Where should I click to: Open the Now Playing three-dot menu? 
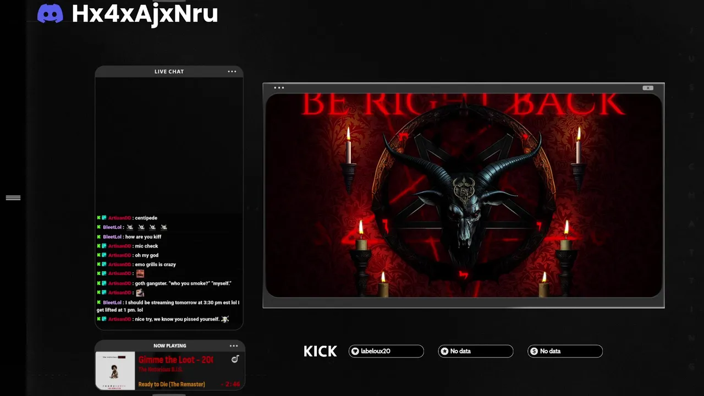pyautogui.click(x=234, y=346)
